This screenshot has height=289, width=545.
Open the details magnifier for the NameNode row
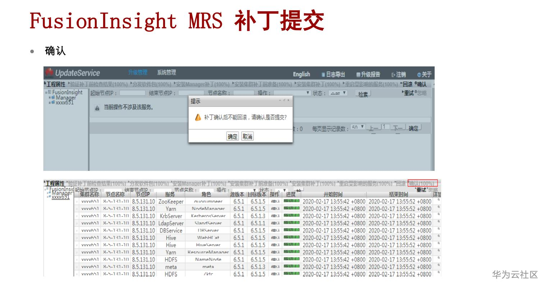pyautogui.click(x=439, y=258)
